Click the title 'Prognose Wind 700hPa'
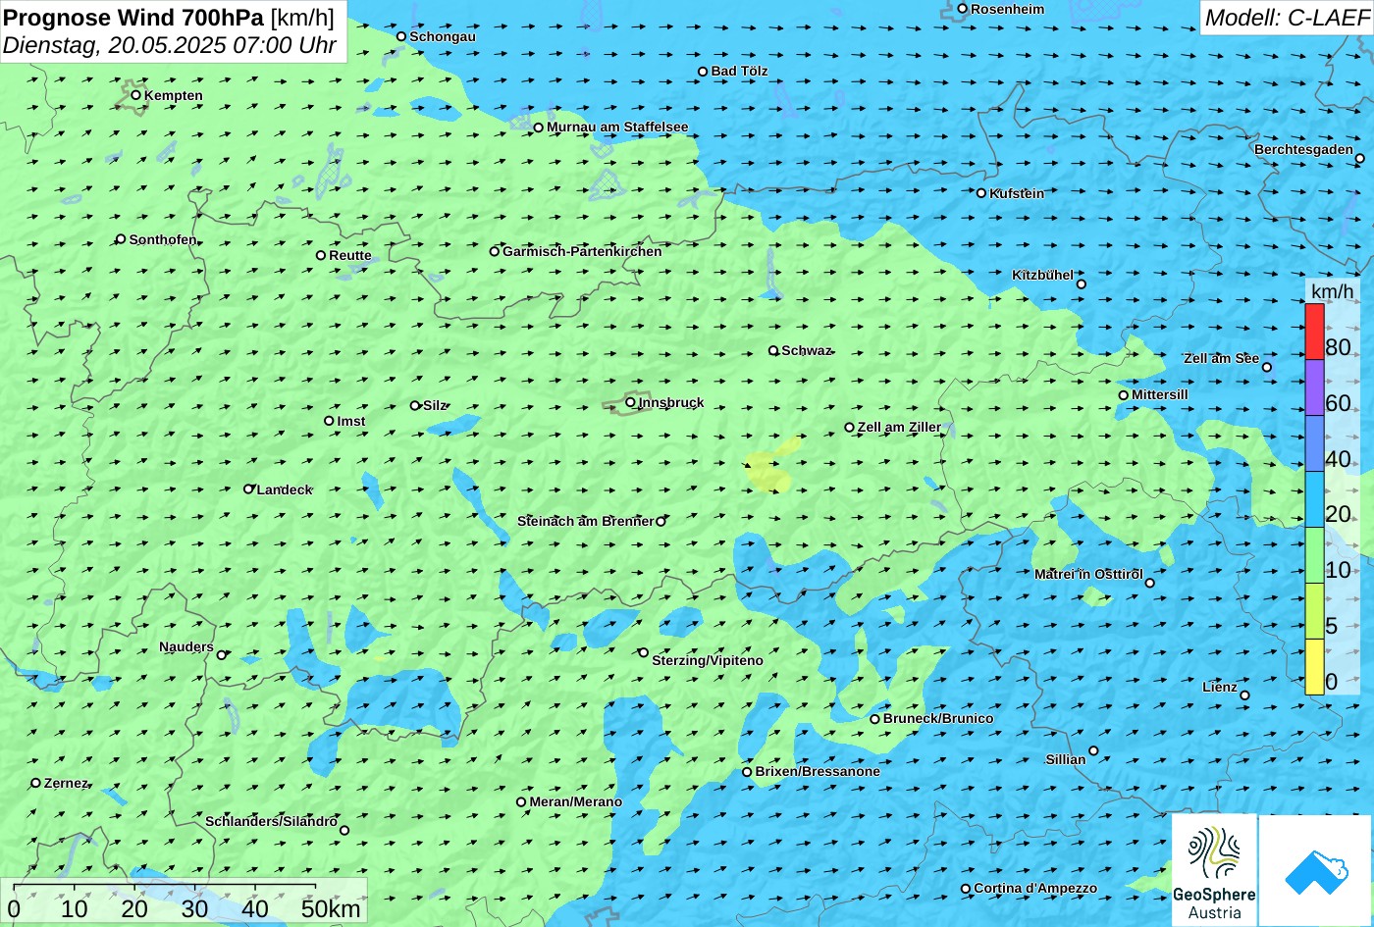Image resolution: width=1374 pixels, height=927 pixels. tap(134, 17)
